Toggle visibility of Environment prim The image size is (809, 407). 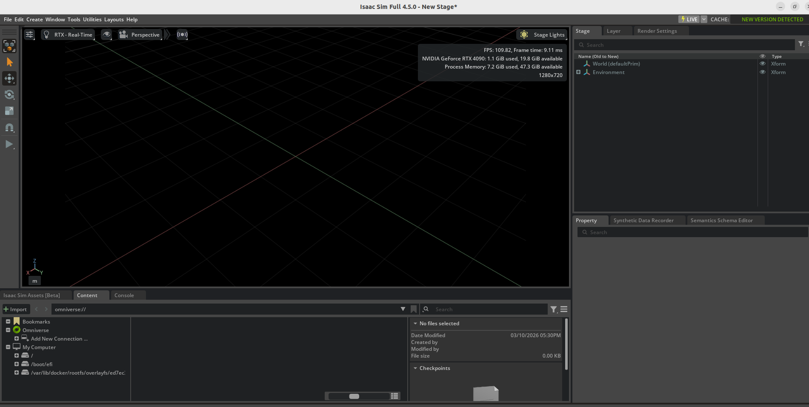pyautogui.click(x=762, y=72)
